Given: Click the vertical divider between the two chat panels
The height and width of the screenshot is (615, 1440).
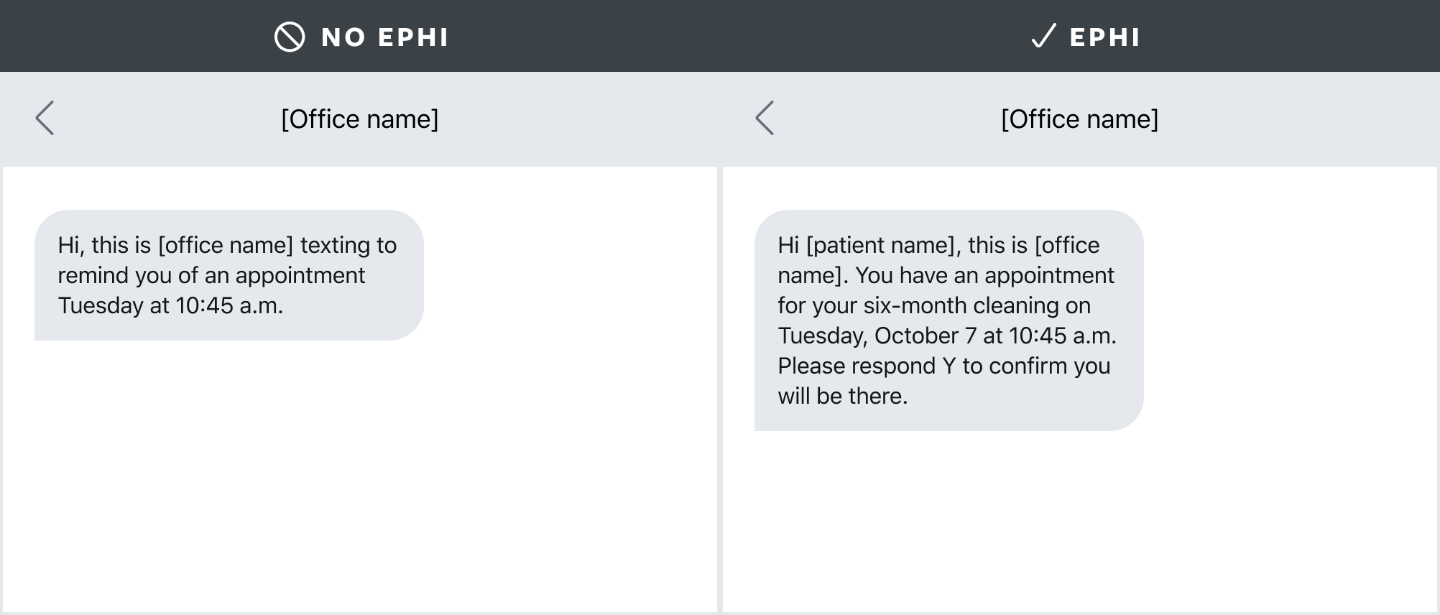Looking at the screenshot, I should click(x=720, y=388).
